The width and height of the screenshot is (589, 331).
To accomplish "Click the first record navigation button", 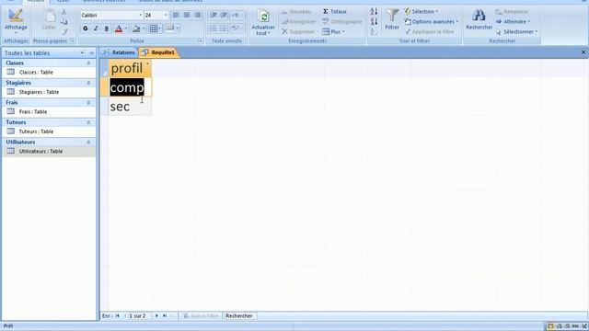I will coord(117,316).
